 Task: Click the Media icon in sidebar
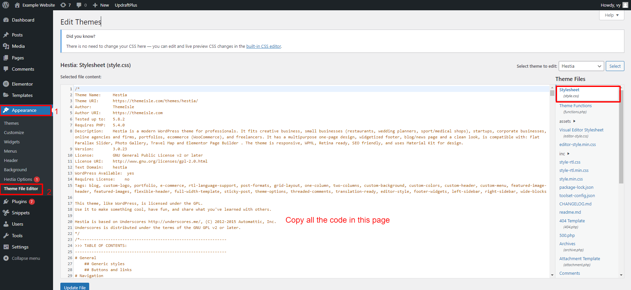[x=6, y=46]
